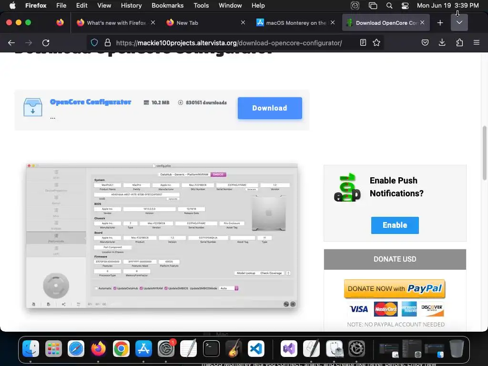Open Disk Utility from the Dock
488x366 pixels.
coord(334,348)
